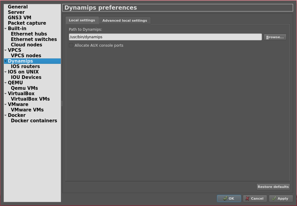The height and width of the screenshot is (206, 297).
Task: Enable Allocate AUX console ports checkbox
Action: 71,45
